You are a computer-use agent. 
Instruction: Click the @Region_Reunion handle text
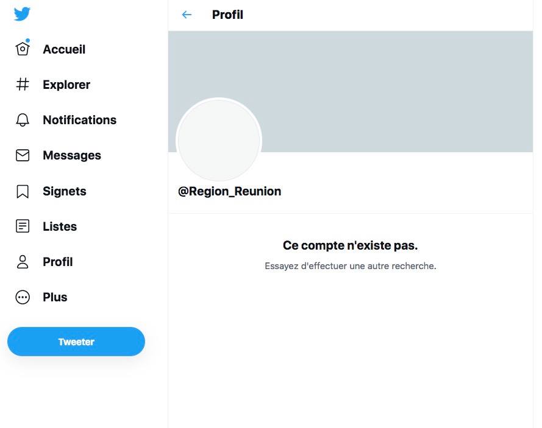click(x=230, y=191)
